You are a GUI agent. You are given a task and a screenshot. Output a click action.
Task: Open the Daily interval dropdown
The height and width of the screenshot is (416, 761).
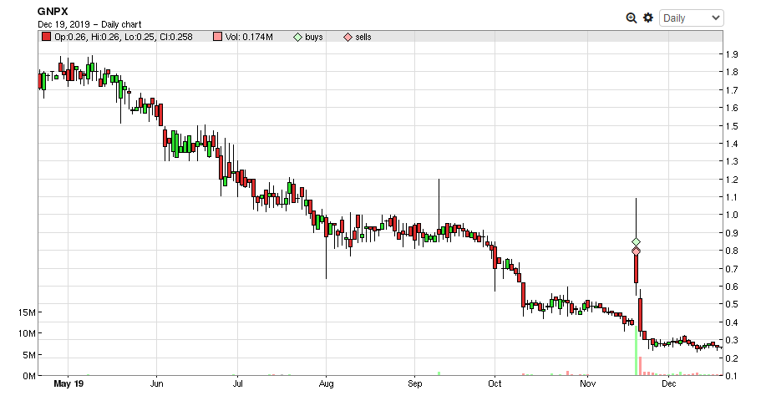691,18
